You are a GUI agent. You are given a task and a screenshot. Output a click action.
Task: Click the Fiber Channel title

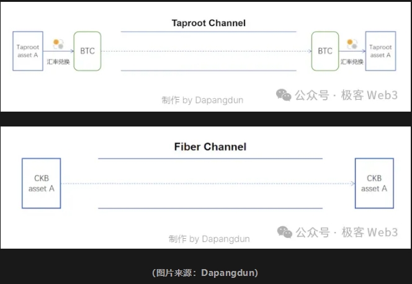210,147
